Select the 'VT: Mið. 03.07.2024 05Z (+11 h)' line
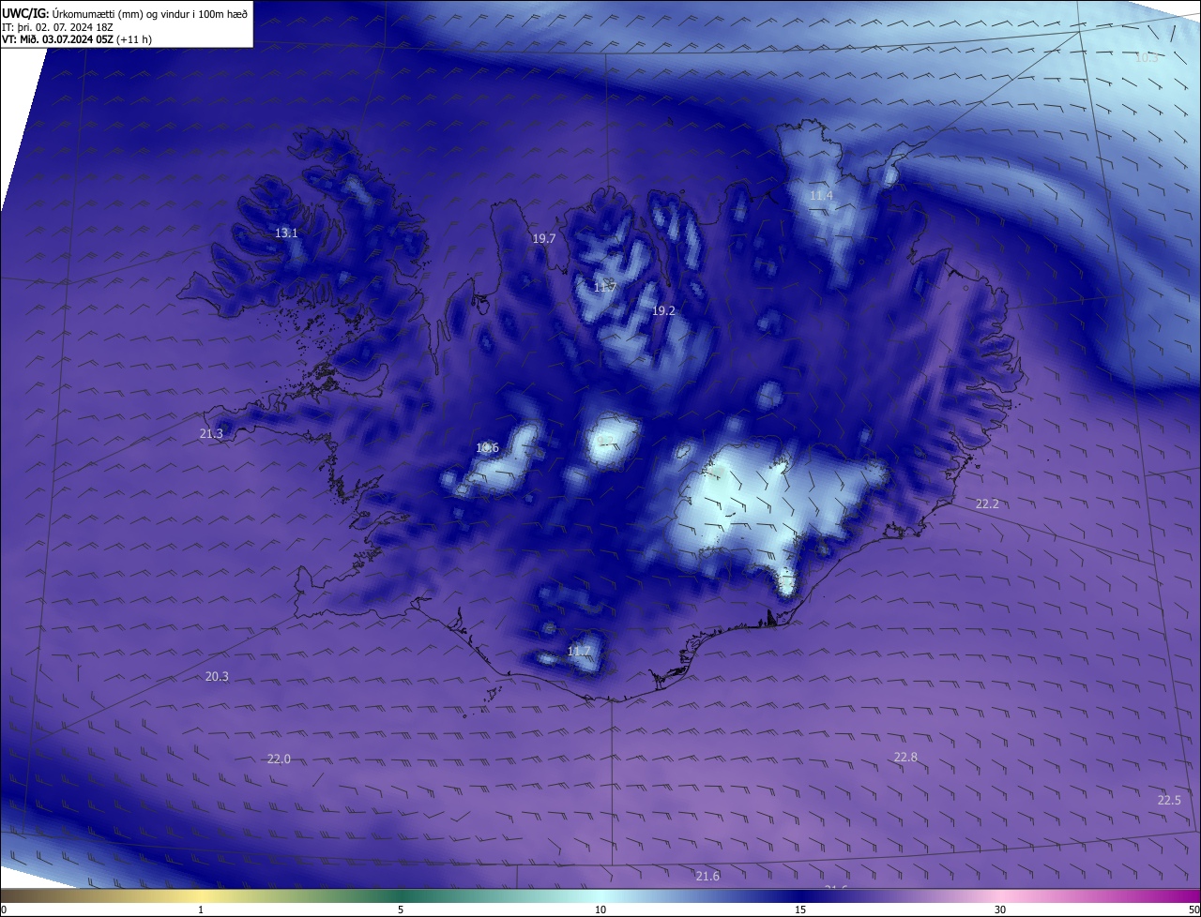Screen dimensions: 1201x917 tap(77, 38)
